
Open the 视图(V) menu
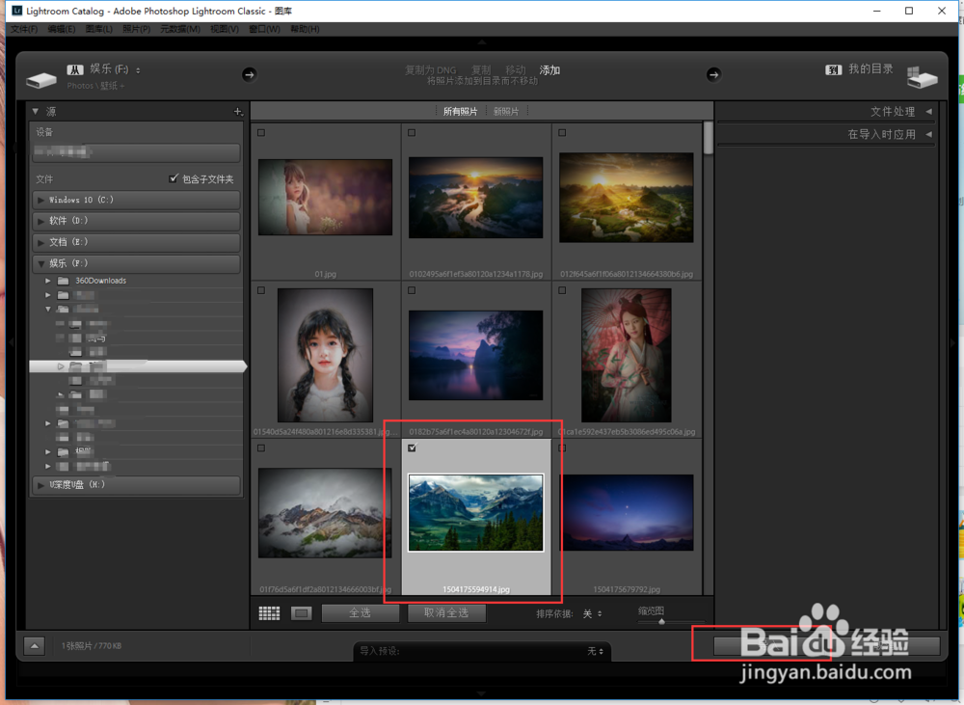tap(225, 29)
